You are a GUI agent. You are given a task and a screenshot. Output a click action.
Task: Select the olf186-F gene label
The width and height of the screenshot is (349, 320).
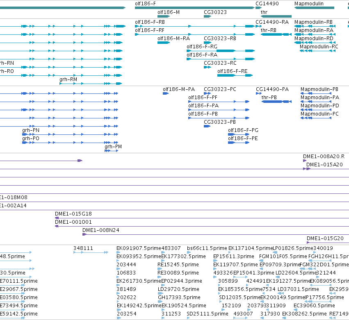[x=145, y=4]
